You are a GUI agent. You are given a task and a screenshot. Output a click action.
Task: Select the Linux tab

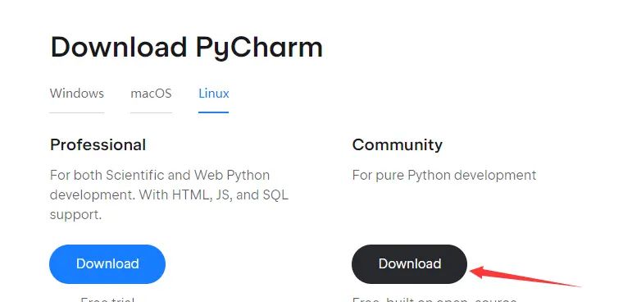click(214, 94)
